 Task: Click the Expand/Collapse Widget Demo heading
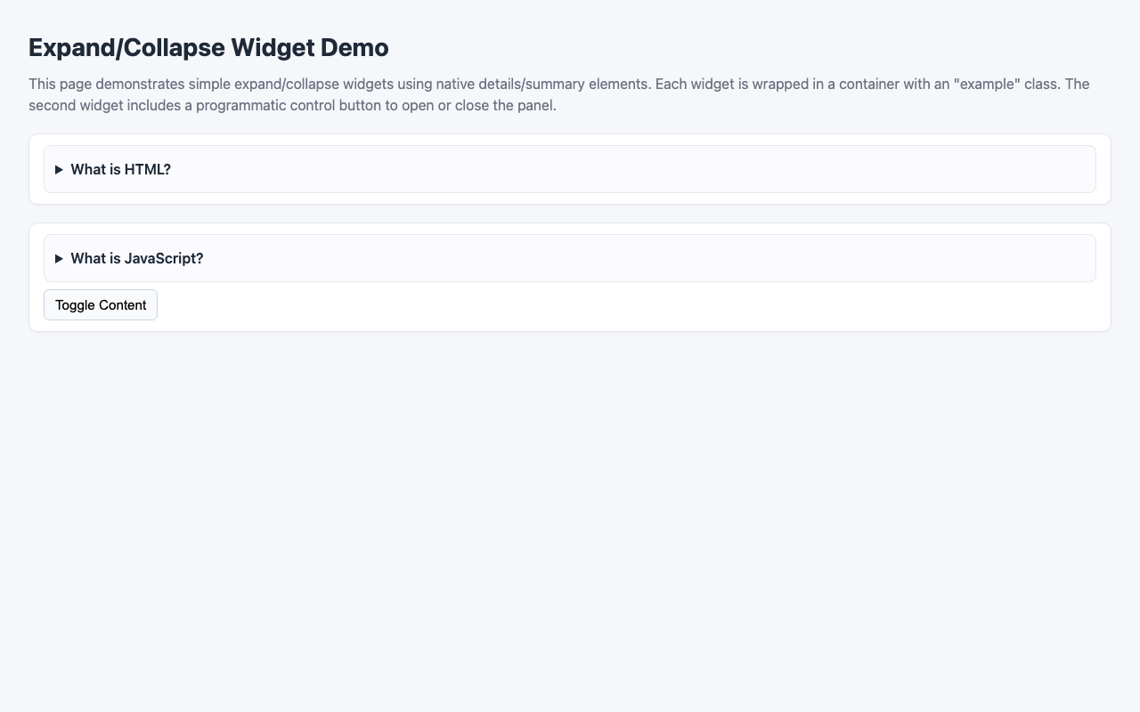pos(208,47)
